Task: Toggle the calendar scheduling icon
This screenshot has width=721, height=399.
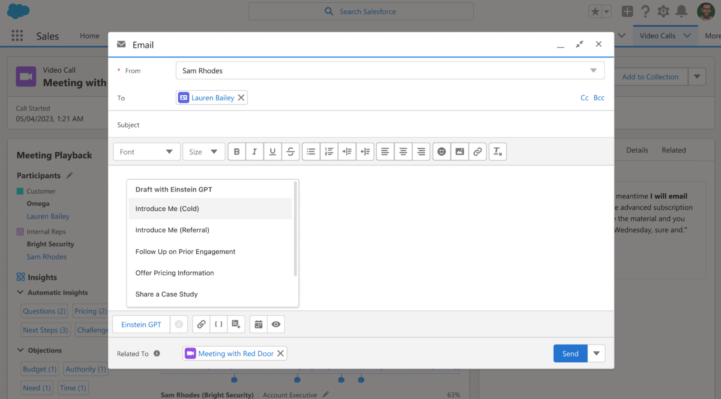Action: 258,324
